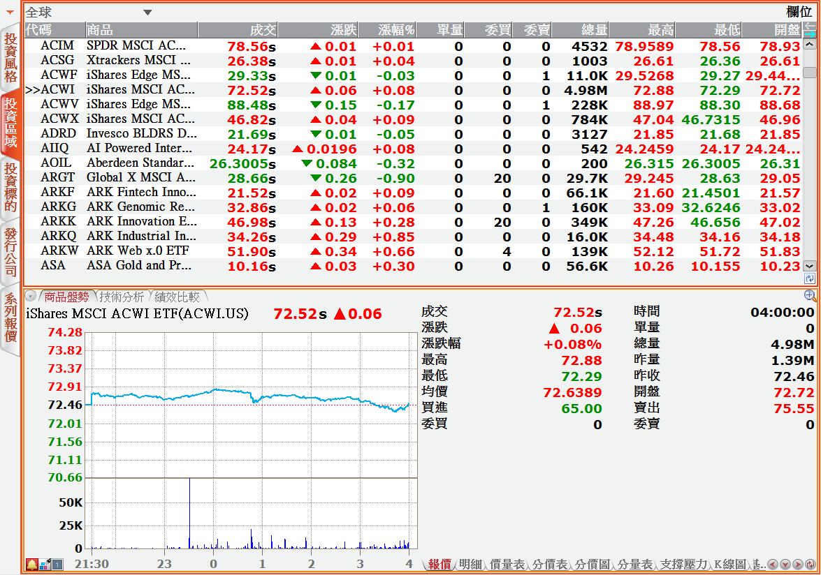Open the 績效比較 tab
The image size is (821, 575).
[177, 297]
